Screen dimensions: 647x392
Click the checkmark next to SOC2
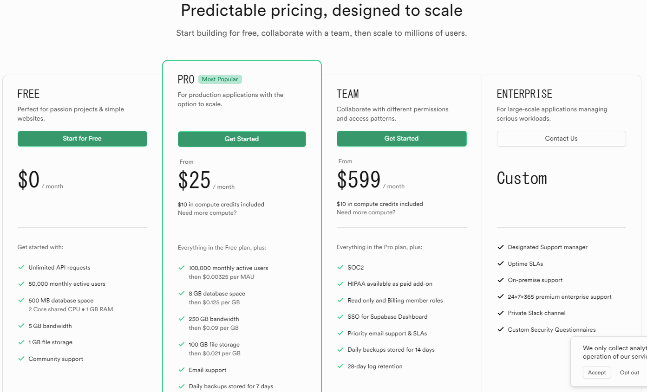pyautogui.click(x=340, y=267)
